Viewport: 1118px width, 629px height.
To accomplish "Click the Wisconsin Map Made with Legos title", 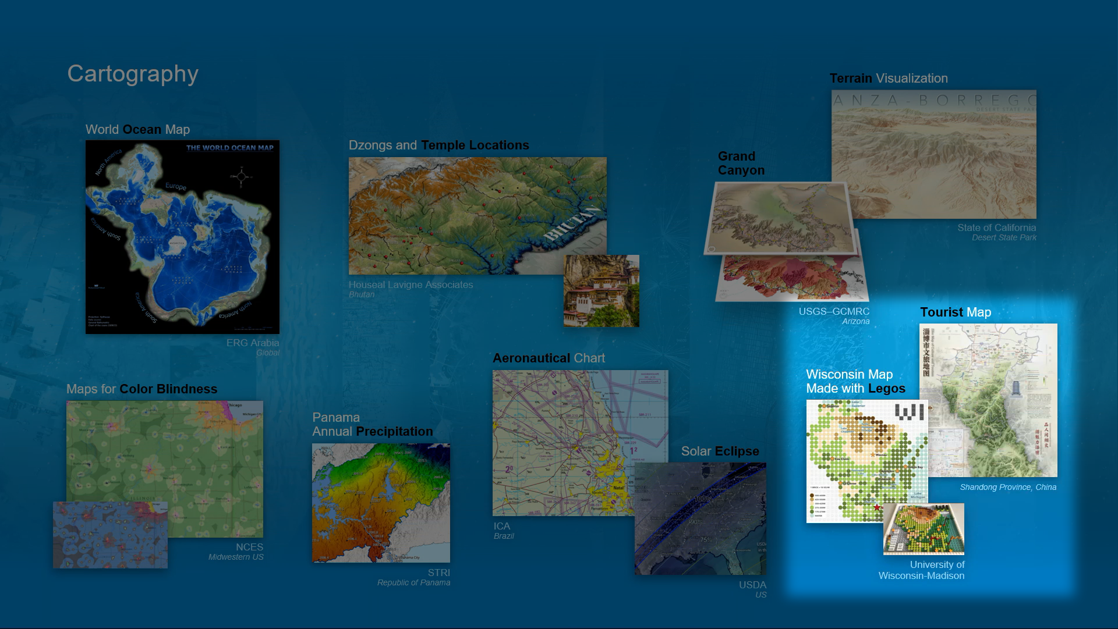I will (x=855, y=382).
